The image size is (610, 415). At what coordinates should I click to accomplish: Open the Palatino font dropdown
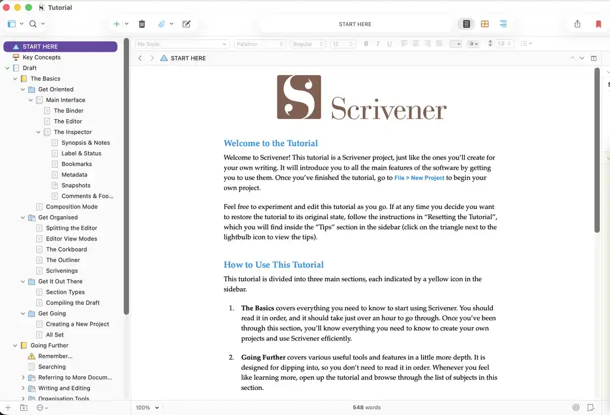[260, 44]
